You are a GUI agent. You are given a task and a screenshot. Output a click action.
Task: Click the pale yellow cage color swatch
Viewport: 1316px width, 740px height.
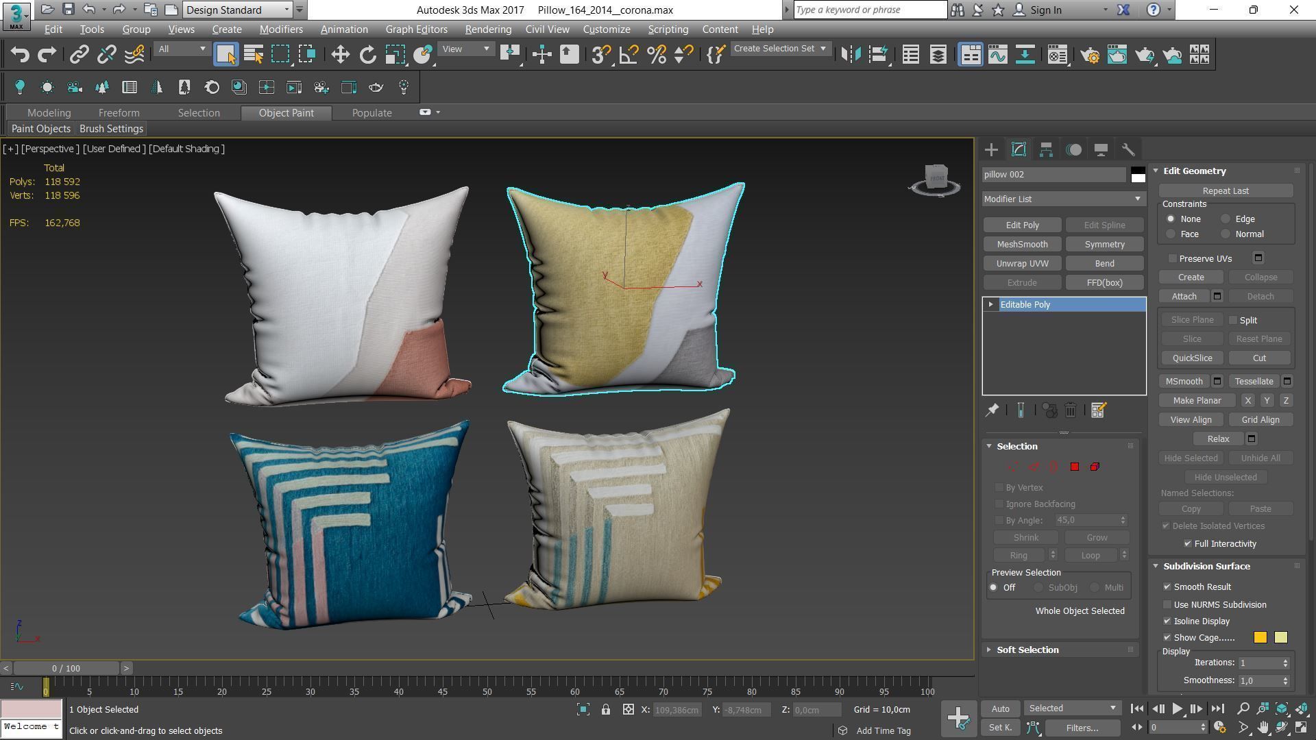pyautogui.click(x=1280, y=638)
